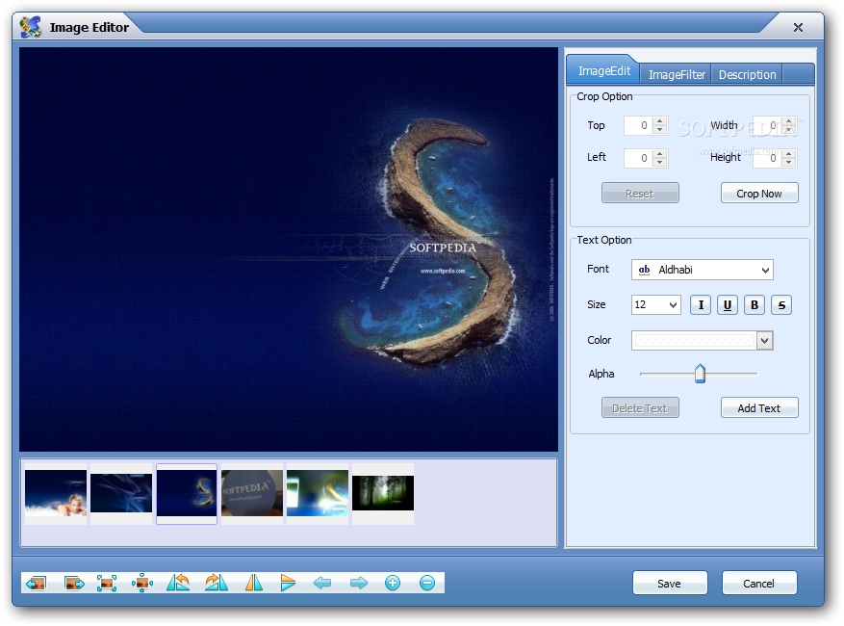Flip image vertically
The image size is (844, 626).
coord(288,583)
